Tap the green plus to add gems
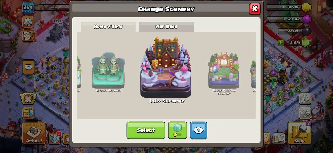 tap(281, 43)
